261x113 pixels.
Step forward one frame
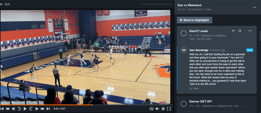pyautogui.click(x=37, y=109)
